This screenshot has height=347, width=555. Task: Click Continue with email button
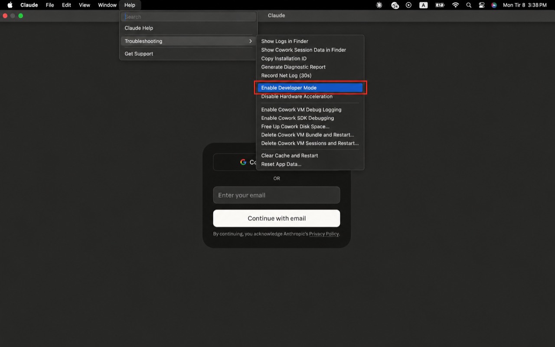[277, 218]
